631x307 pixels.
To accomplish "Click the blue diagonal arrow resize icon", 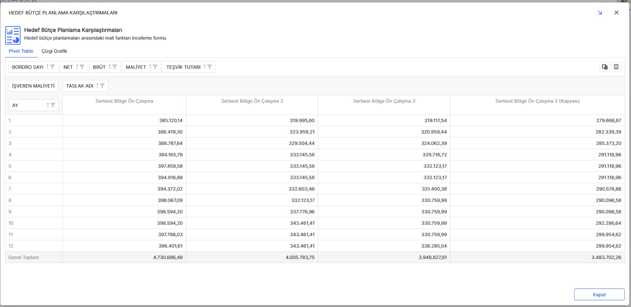I will click(600, 13).
